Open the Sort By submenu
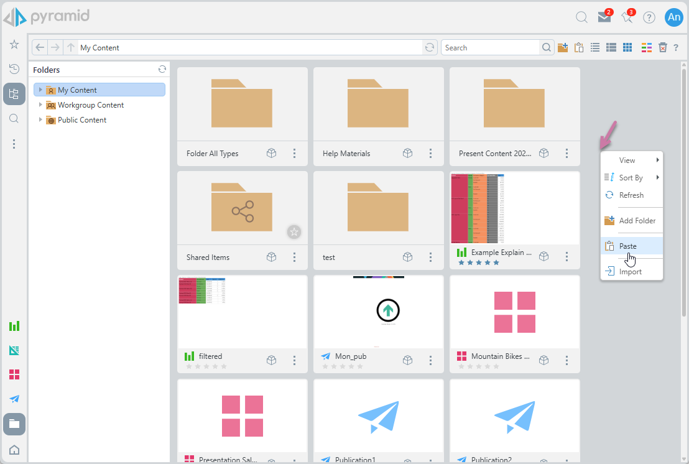 pos(631,178)
